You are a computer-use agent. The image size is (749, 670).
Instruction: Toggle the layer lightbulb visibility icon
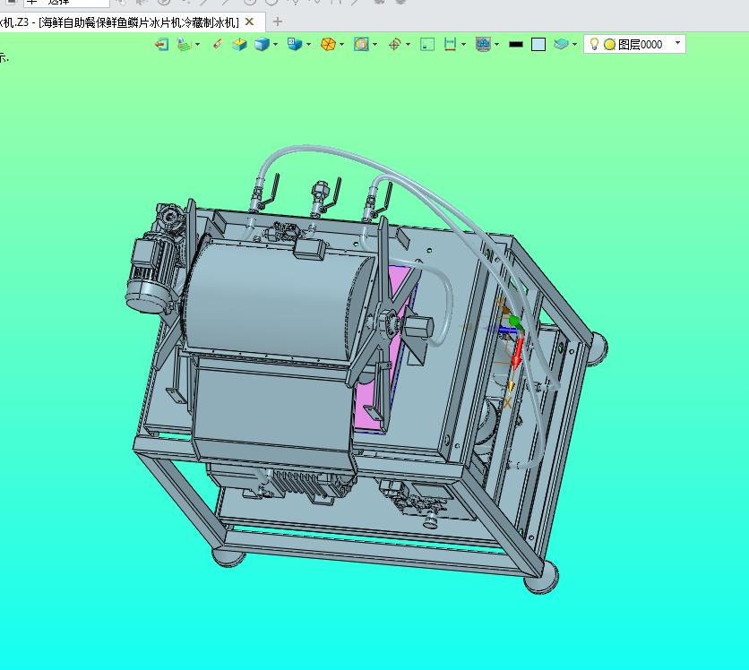point(594,44)
